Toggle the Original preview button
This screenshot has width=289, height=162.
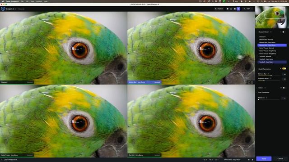pyautogui.click(x=219, y=9)
